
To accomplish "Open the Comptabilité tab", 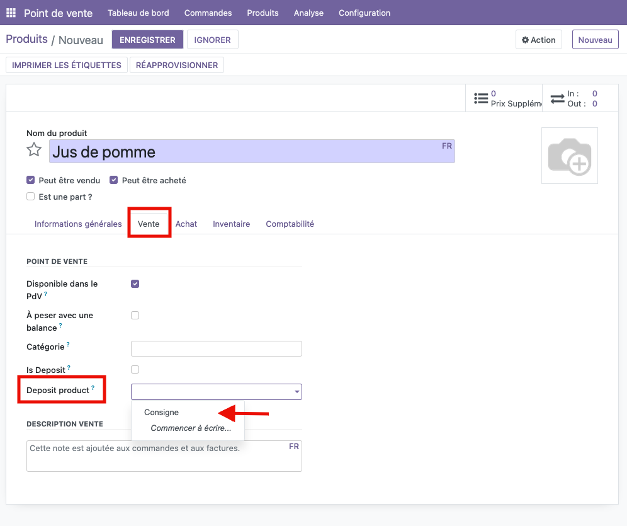I will (x=290, y=224).
